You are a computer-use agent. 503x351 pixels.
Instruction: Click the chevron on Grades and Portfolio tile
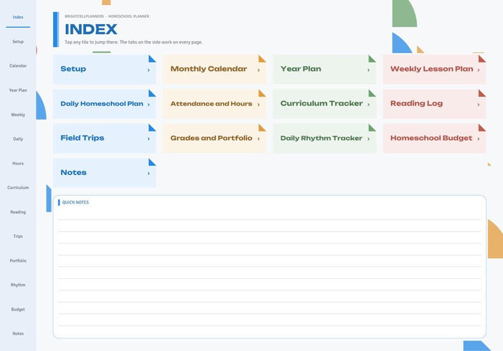pyautogui.click(x=258, y=139)
